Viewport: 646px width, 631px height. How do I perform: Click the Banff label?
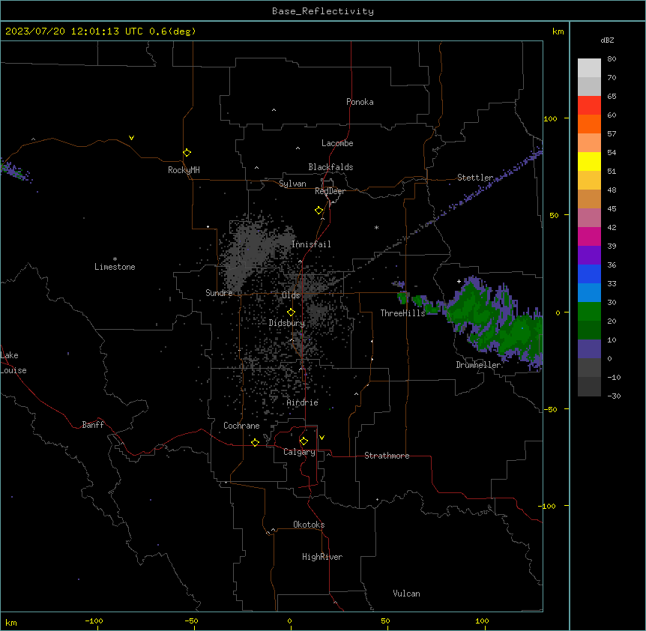(93, 425)
